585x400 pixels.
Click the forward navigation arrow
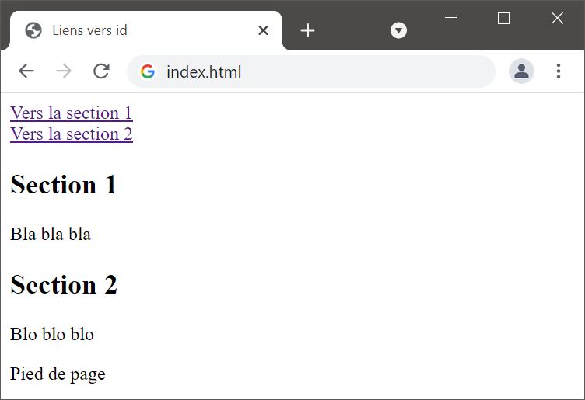(x=64, y=71)
